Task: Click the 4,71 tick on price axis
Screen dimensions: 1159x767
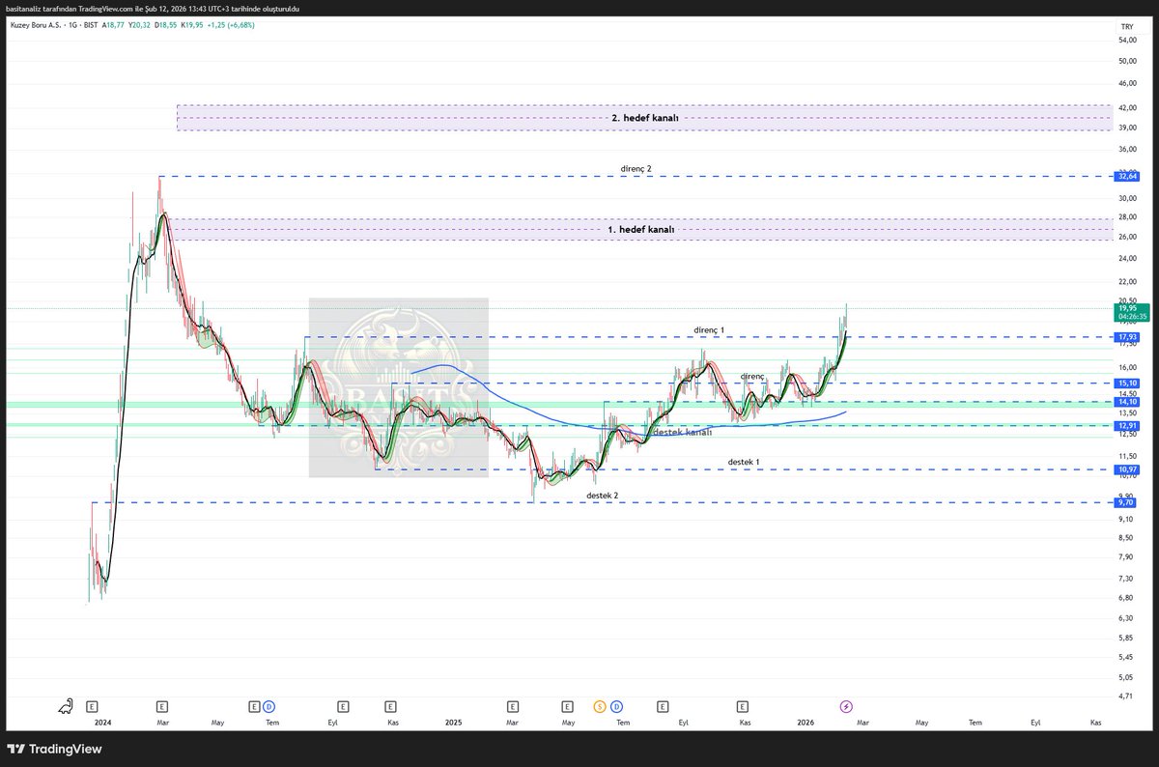Action: [1124, 695]
